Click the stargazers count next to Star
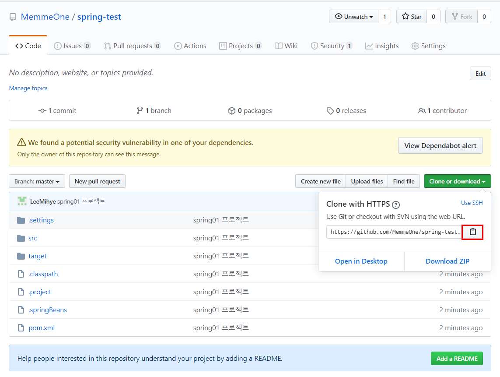 click(434, 17)
